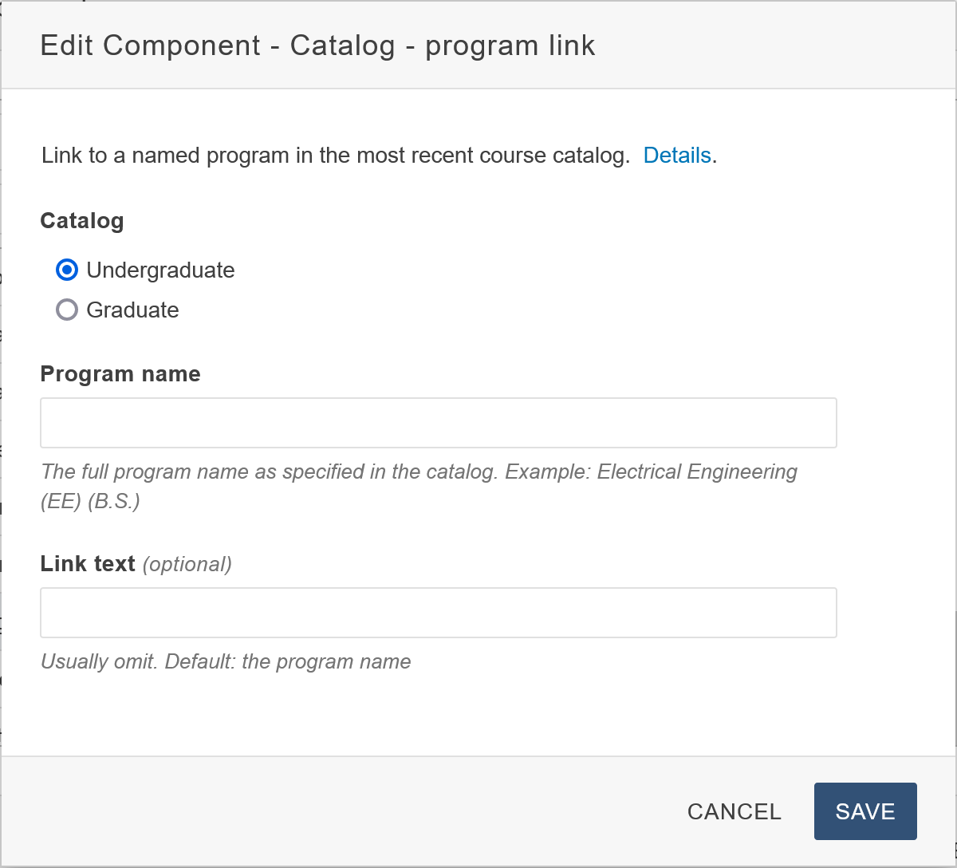957x868 pixels.
Task: Focus the Program name text field
Action: tap(438, 423)
